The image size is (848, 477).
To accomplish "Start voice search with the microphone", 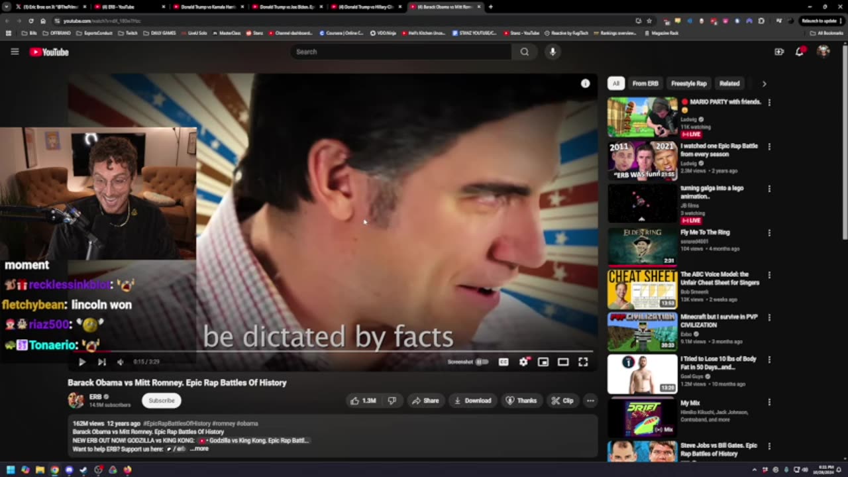I will (x=553, y=52).
